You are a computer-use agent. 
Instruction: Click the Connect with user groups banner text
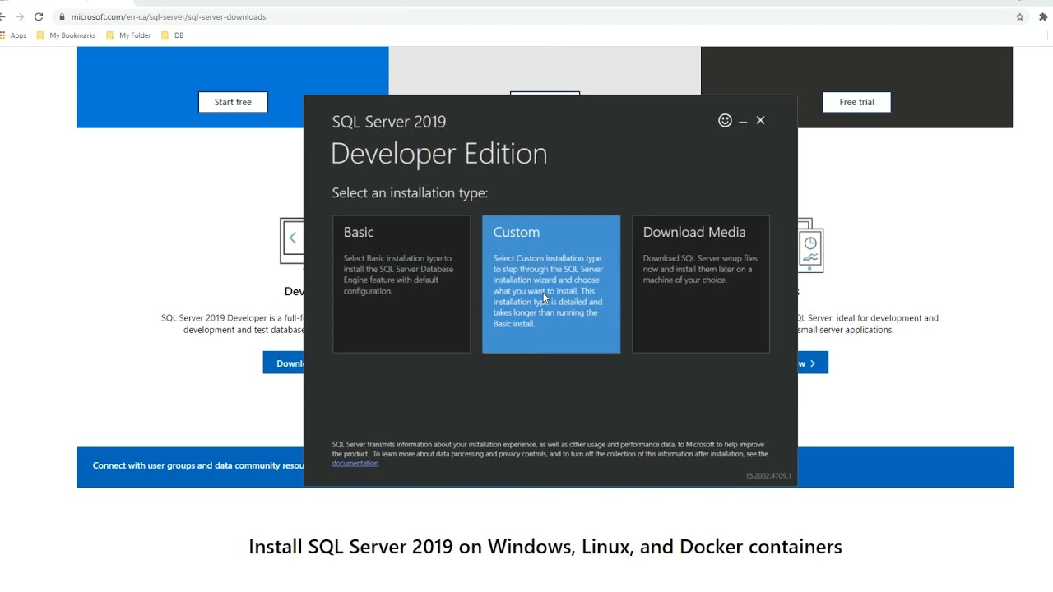(x=198, y=465)
